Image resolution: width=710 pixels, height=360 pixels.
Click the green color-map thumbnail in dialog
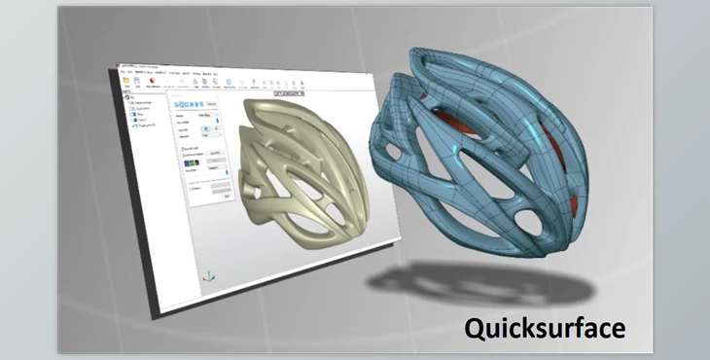(x=192, y=162)
